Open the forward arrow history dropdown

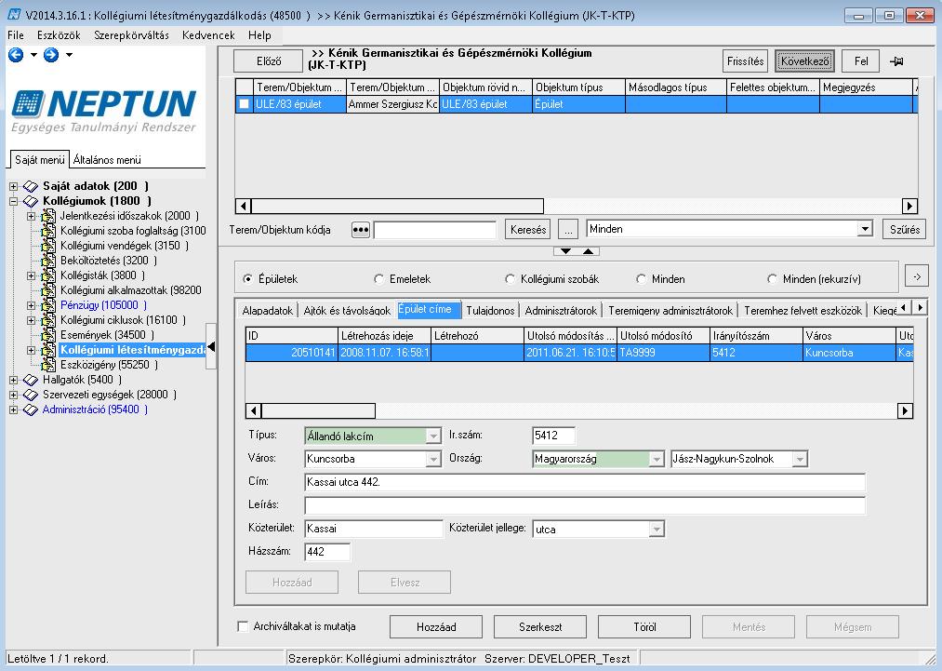[69, 55]
